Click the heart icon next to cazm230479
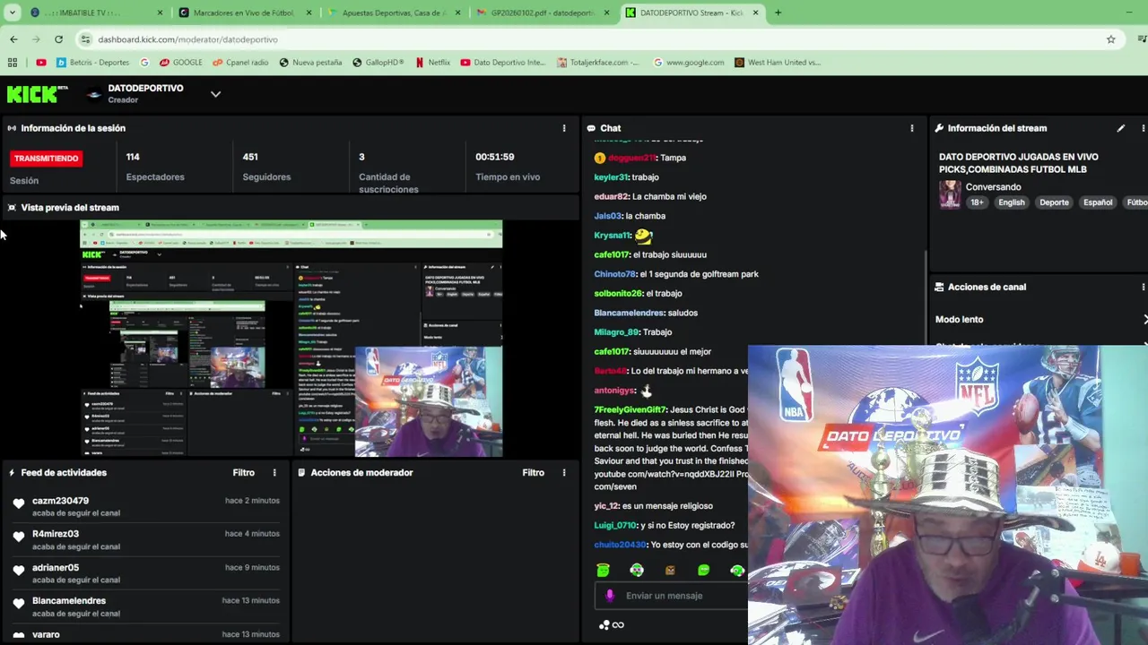Image resolution: width=1148 pixels, height=645 pixels. (19, 503)
